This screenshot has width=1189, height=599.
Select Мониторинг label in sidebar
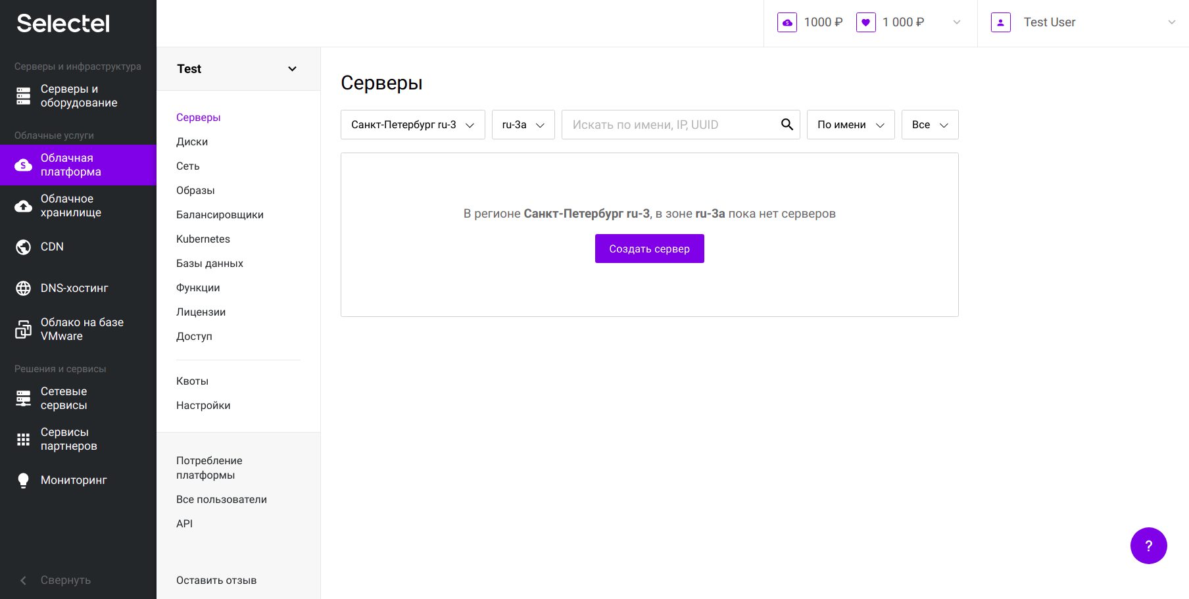(x=74, y=481)
